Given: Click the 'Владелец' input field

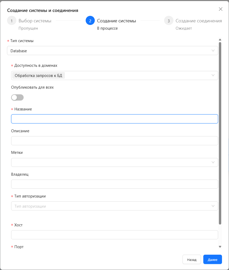Looking at the screenshot, I should 114,184.
